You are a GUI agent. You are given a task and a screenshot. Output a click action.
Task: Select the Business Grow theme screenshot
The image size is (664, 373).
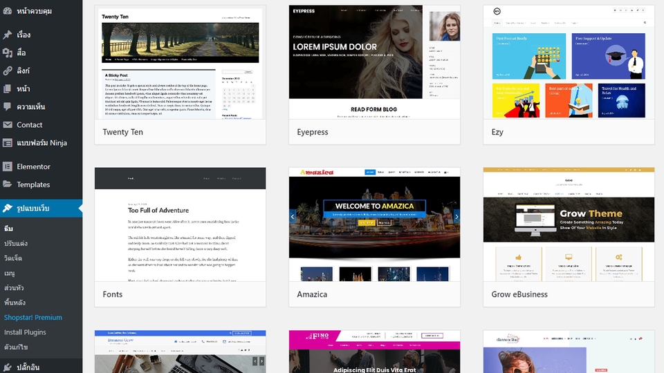[180, 352]
